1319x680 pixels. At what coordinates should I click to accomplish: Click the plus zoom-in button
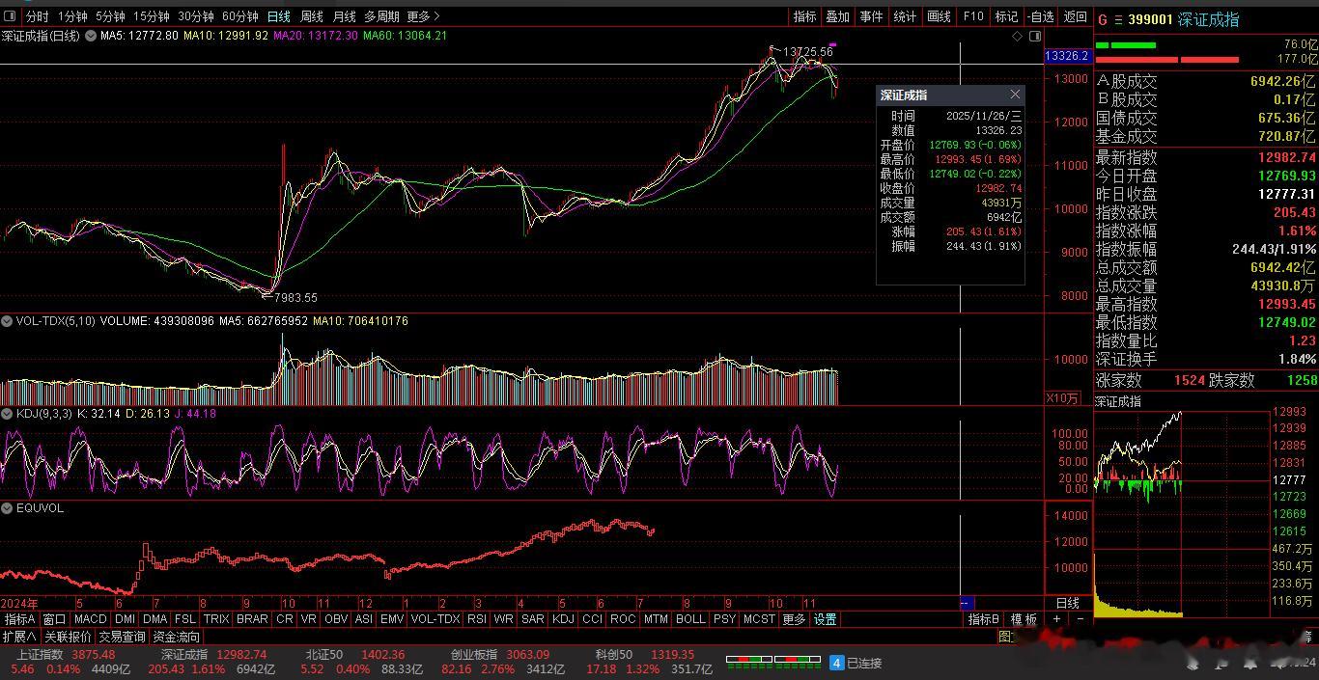(1056, 619)
